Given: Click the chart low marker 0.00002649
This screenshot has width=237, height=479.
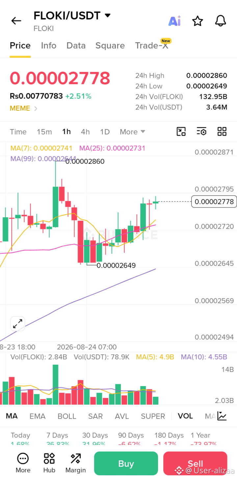Looking at the screenshot, I should (116, 265).
